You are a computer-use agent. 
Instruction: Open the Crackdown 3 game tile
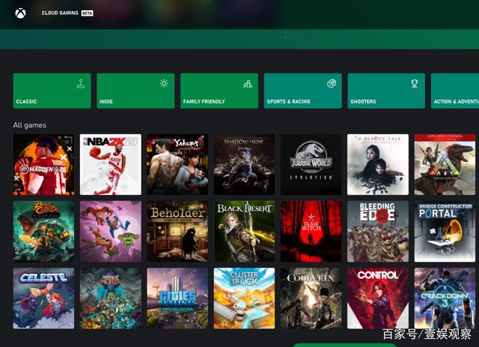coord(445,298)
